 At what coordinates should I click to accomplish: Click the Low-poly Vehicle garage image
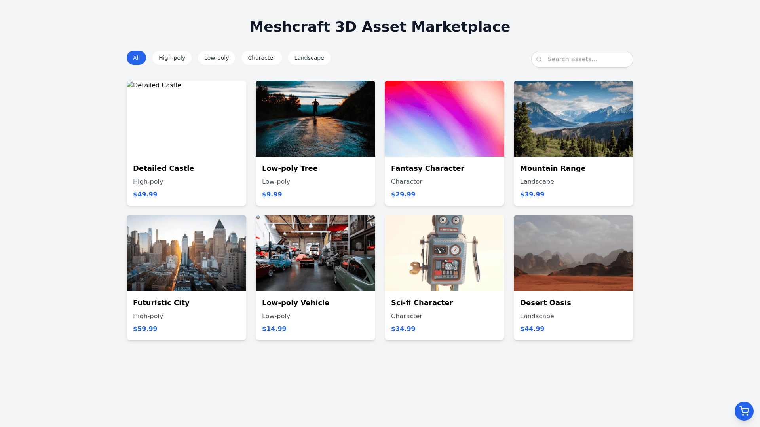pos(315,253)
